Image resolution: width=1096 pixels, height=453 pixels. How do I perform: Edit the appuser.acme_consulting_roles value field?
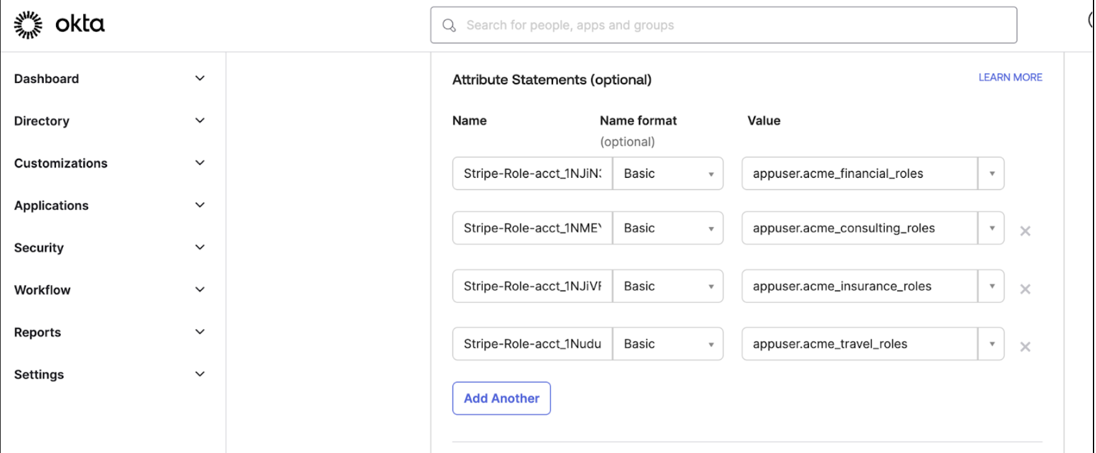coord(860,228)
